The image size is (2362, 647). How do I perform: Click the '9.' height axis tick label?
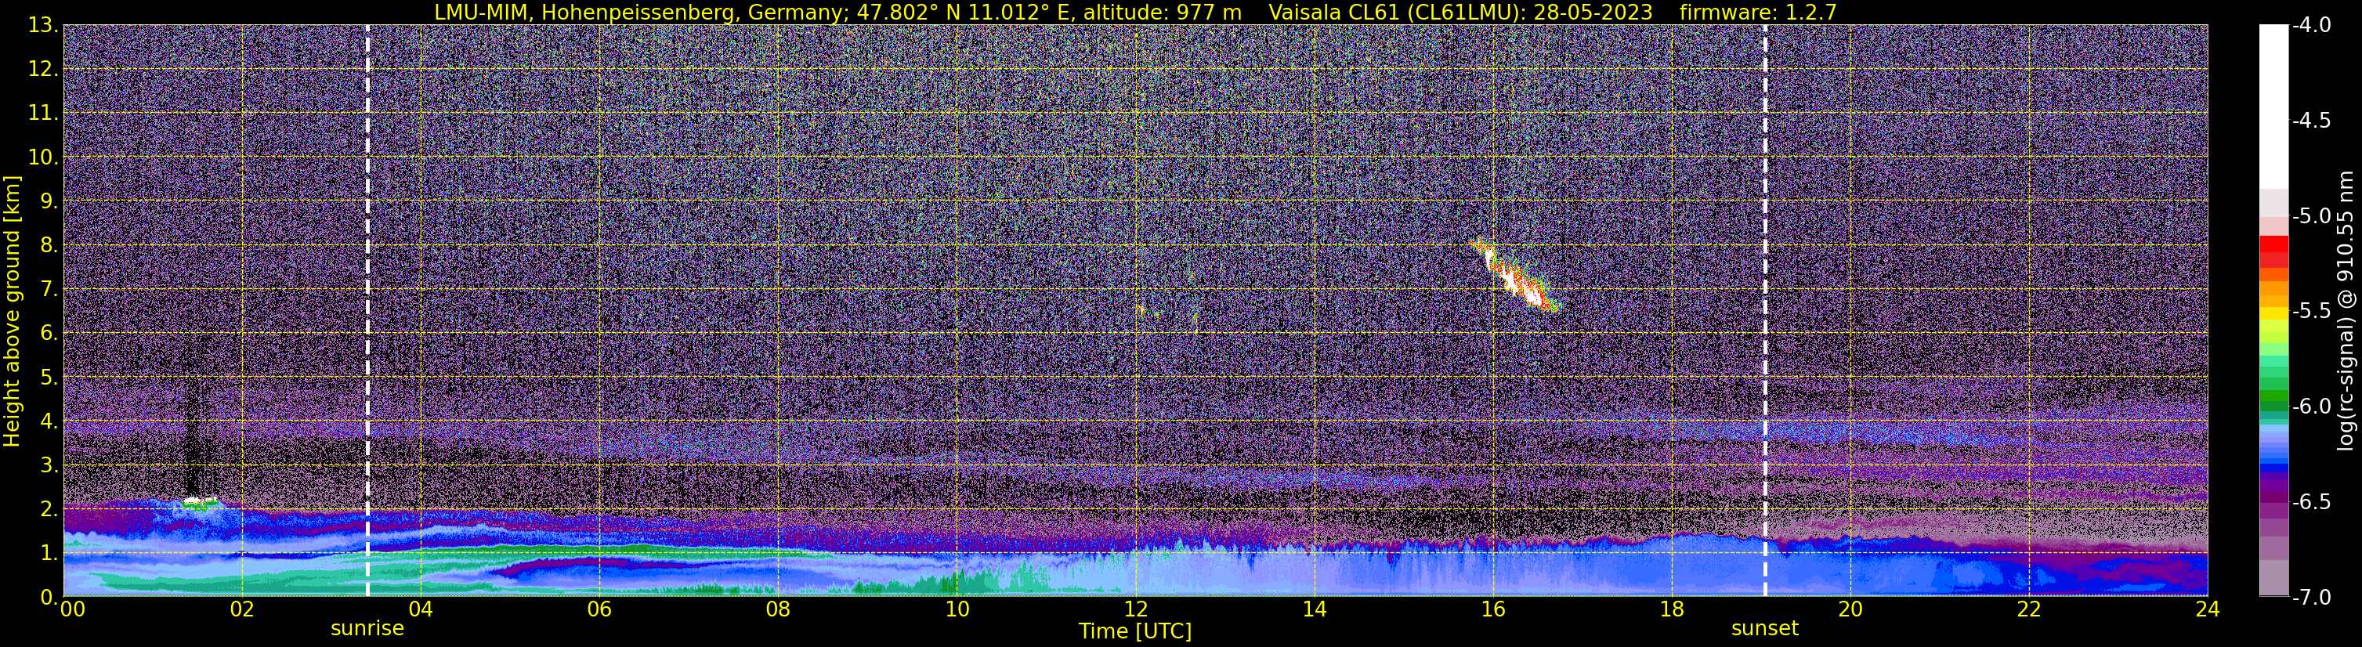pos(49,201)
